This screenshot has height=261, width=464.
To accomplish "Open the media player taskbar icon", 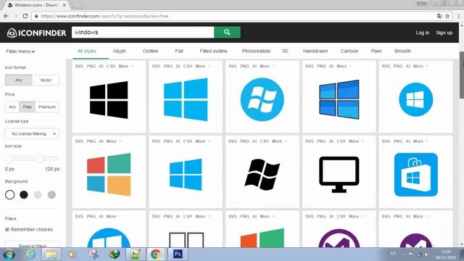I will 71,254.
